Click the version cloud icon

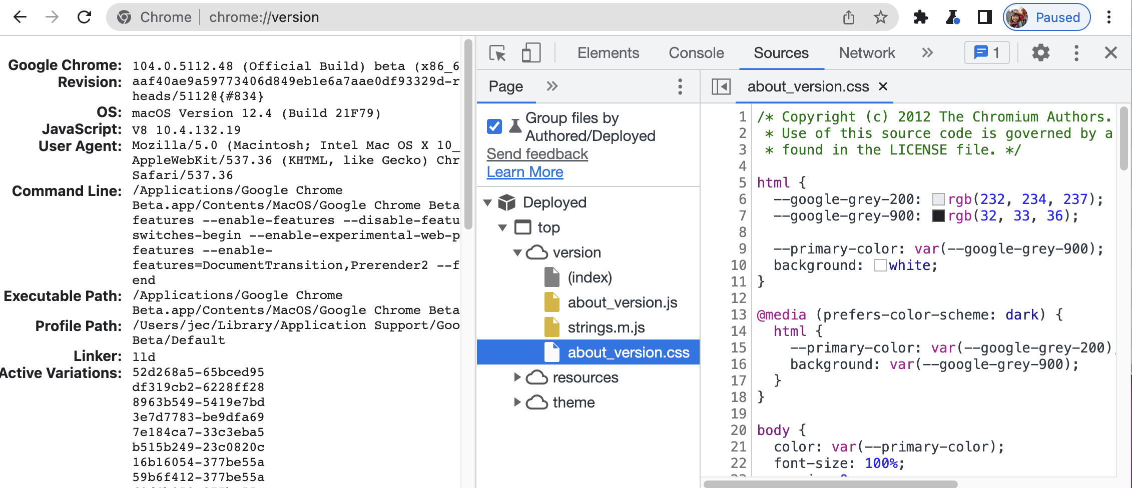[x=537, y=252]
